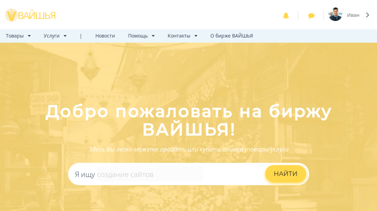Open the Услуги menu
The height and width of the screenshot is (211, 377).
click(52, 36)
